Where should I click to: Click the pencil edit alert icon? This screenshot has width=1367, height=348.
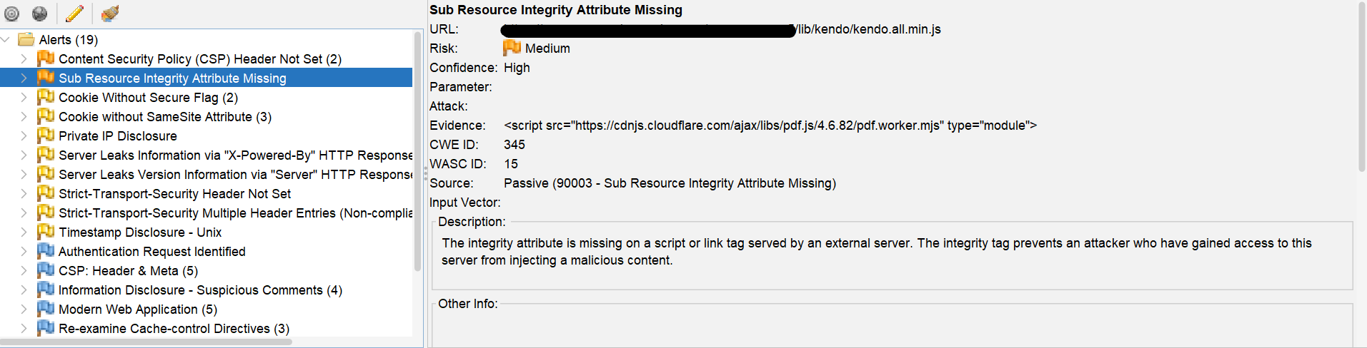click(74, 14)
